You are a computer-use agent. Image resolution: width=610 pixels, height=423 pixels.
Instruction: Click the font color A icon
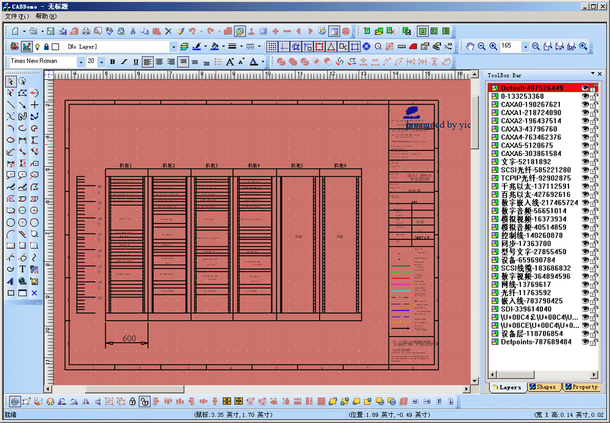(253, 62)
